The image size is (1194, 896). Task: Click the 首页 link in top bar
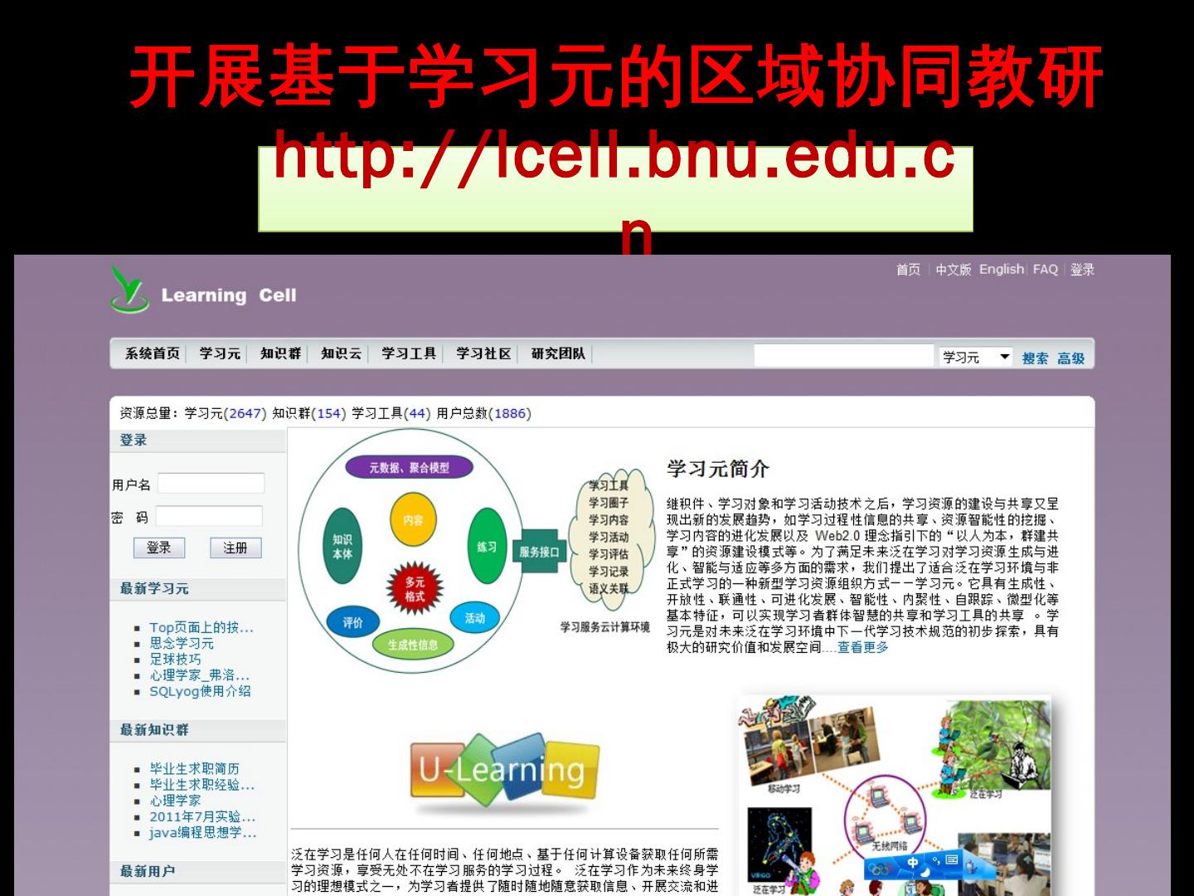pos(908,270)
